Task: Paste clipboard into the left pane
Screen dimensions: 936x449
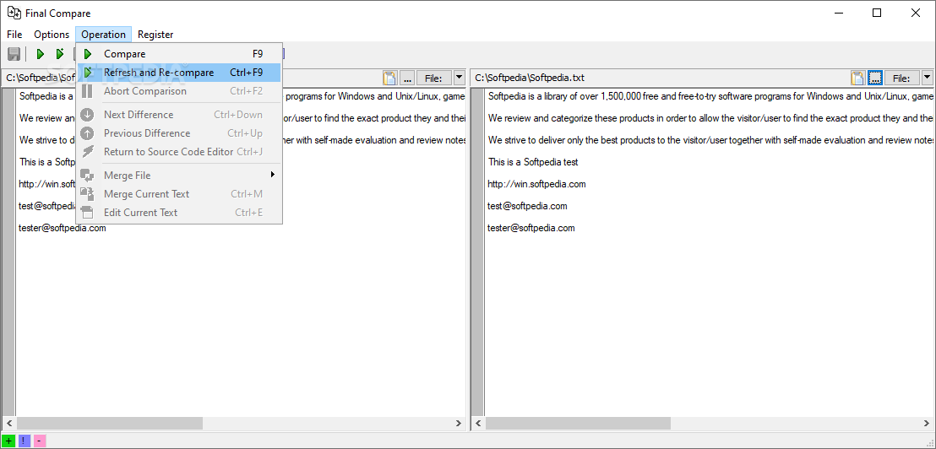Action: pyautogui.click(x=389, y=78)
